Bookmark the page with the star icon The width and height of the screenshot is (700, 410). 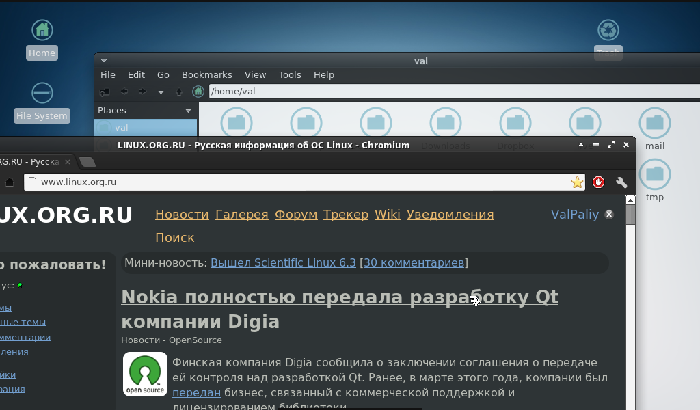point(577,182)
